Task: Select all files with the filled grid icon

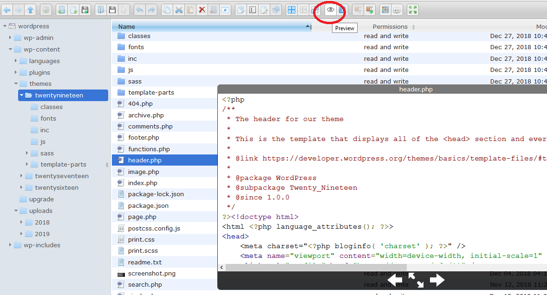Action: click(292, 10)
